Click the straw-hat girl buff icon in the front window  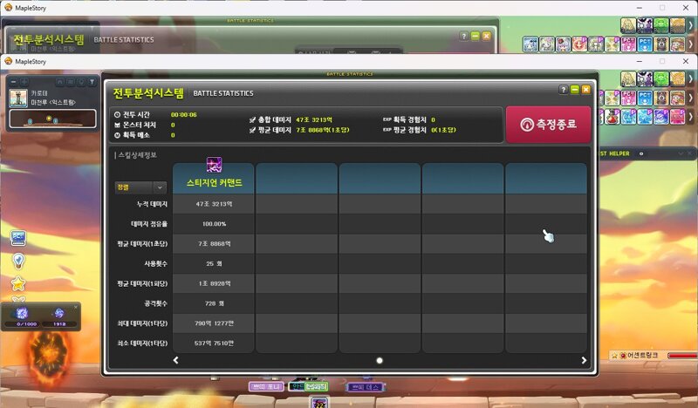[x=678, y=98]
